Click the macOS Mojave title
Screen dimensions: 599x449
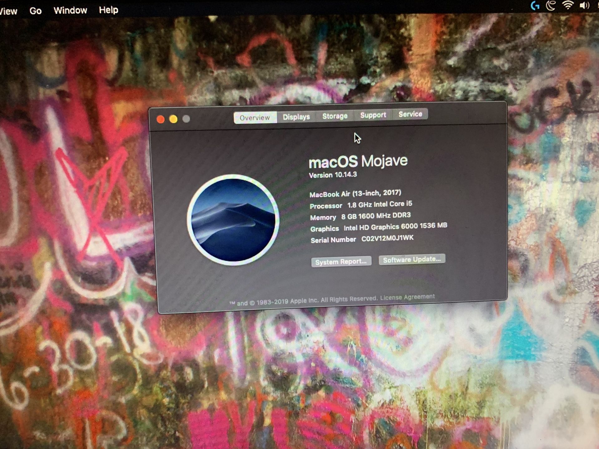358,162
